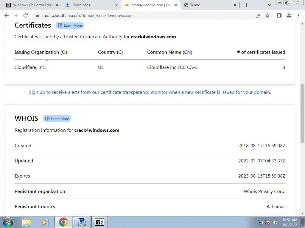Click the Issuing Organization (O) column header
The image size is (305, 228).
41,52
